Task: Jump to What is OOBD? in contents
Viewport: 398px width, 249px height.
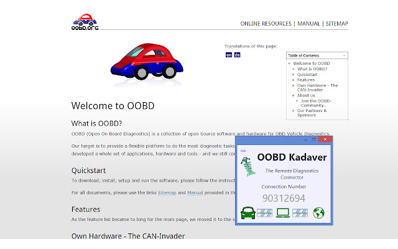Action: point(312,69)
